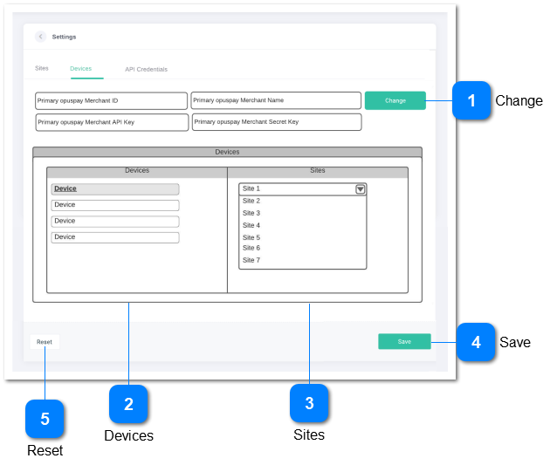Viewport: 557px width, 472px height.
Task: Select the bold highlighted Device entry
Action: [x=114, y=189]
